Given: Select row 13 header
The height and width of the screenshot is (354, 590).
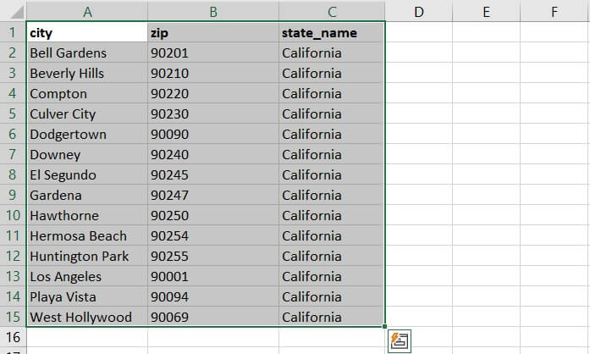Looking at the screenshot, I should tap(13, 276).
